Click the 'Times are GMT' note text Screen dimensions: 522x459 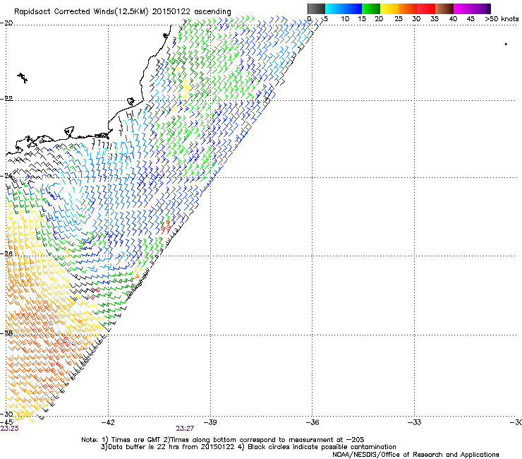click(135, 440)
